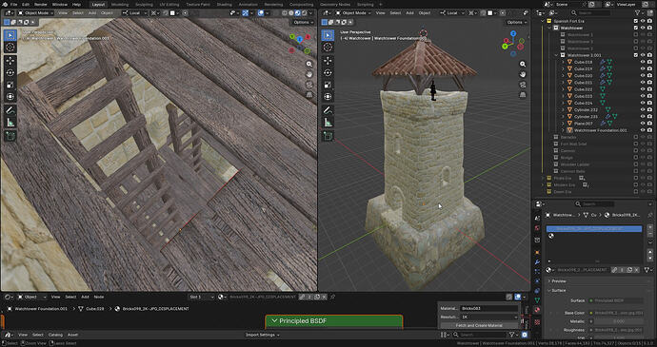
Task: Hide Cylinder.232 with its eye icon
Action: pos(643,109)
